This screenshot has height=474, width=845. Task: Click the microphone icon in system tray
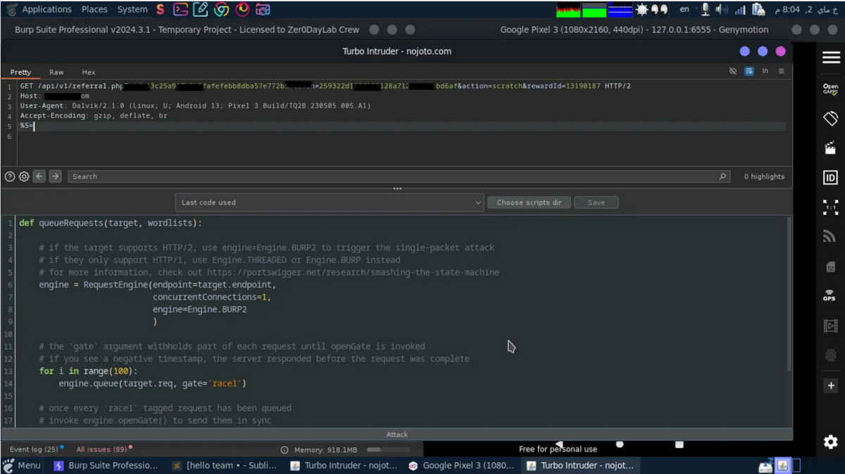click(705, 10)
